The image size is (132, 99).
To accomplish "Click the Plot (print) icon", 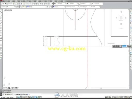I will pyautogui.click(x=8, y=4).
